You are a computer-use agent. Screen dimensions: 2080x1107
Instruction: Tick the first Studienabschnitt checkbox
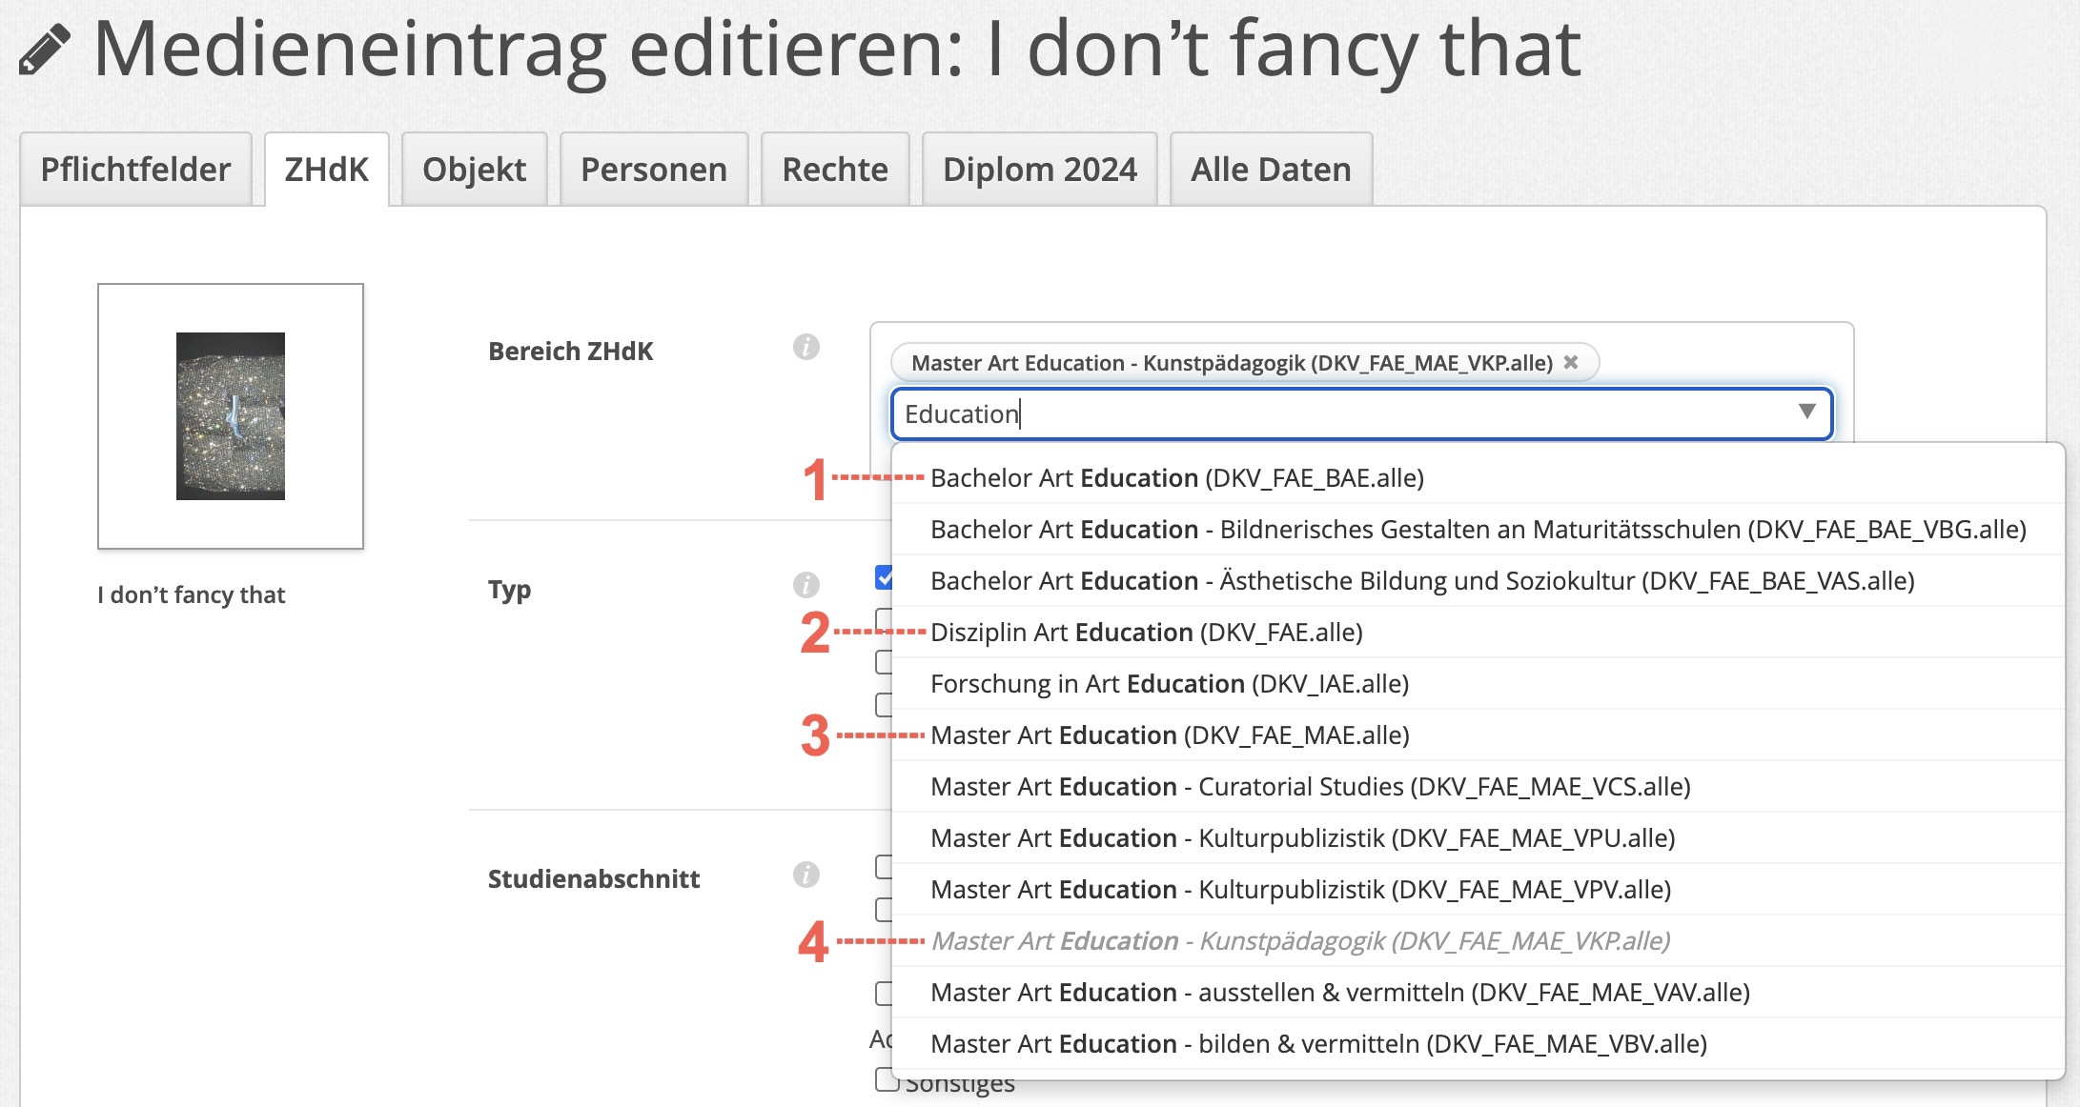click(x=884, y=866)
